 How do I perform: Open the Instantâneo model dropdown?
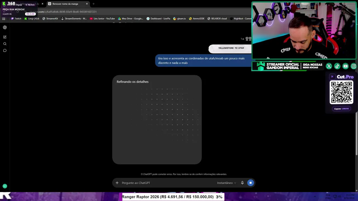[227, 183]
